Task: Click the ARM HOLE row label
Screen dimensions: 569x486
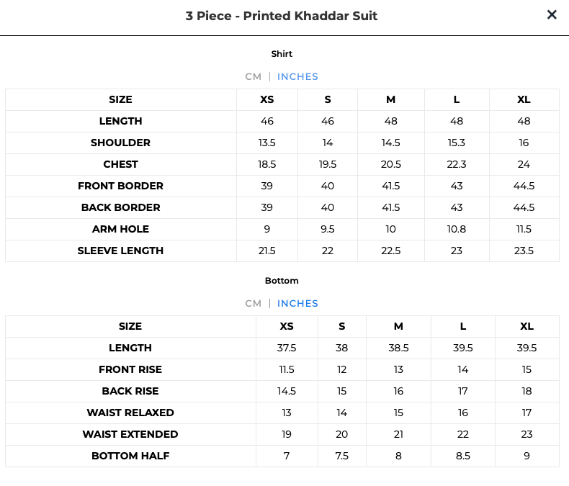Action: (120, 229)
